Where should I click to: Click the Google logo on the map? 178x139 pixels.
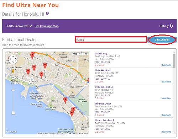coord(11,132)
